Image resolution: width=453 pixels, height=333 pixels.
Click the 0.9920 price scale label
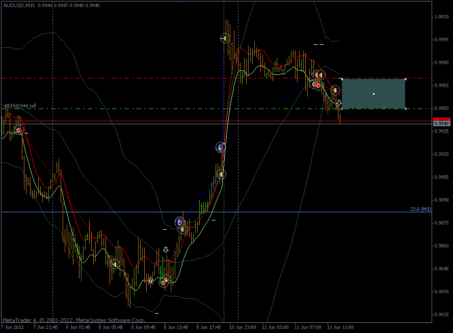coord(442,154)
